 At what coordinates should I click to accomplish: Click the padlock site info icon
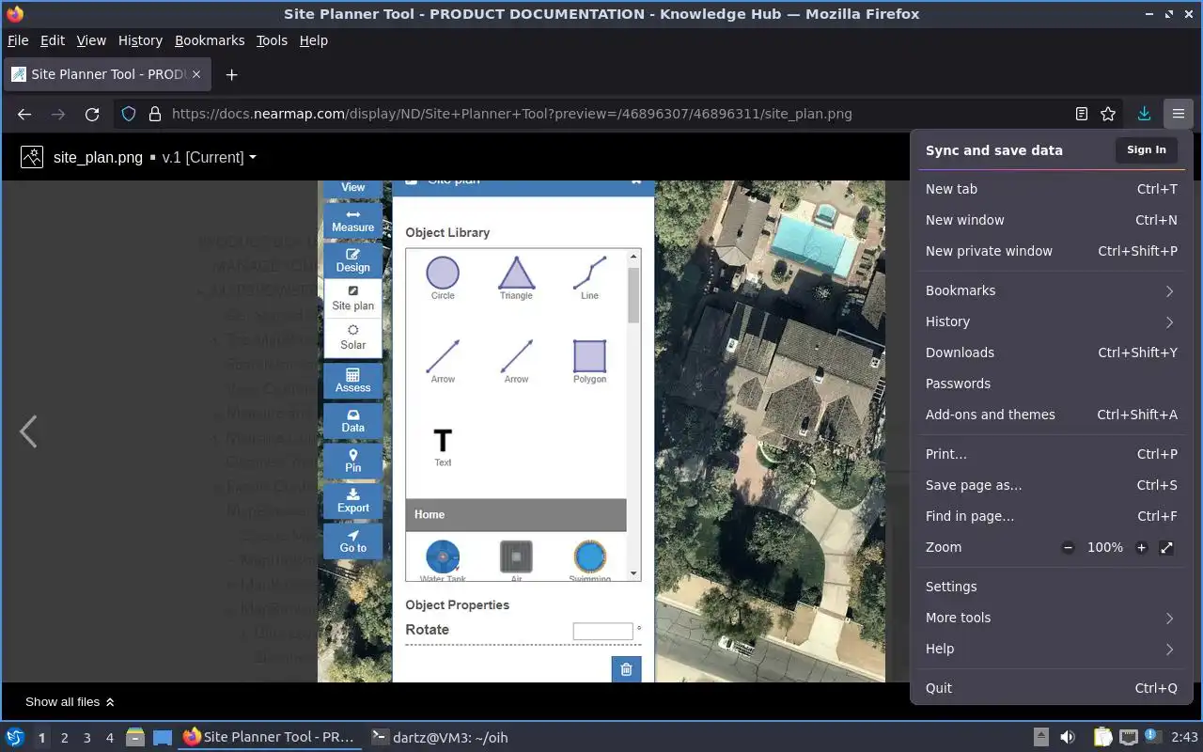[x=155, y=114]
